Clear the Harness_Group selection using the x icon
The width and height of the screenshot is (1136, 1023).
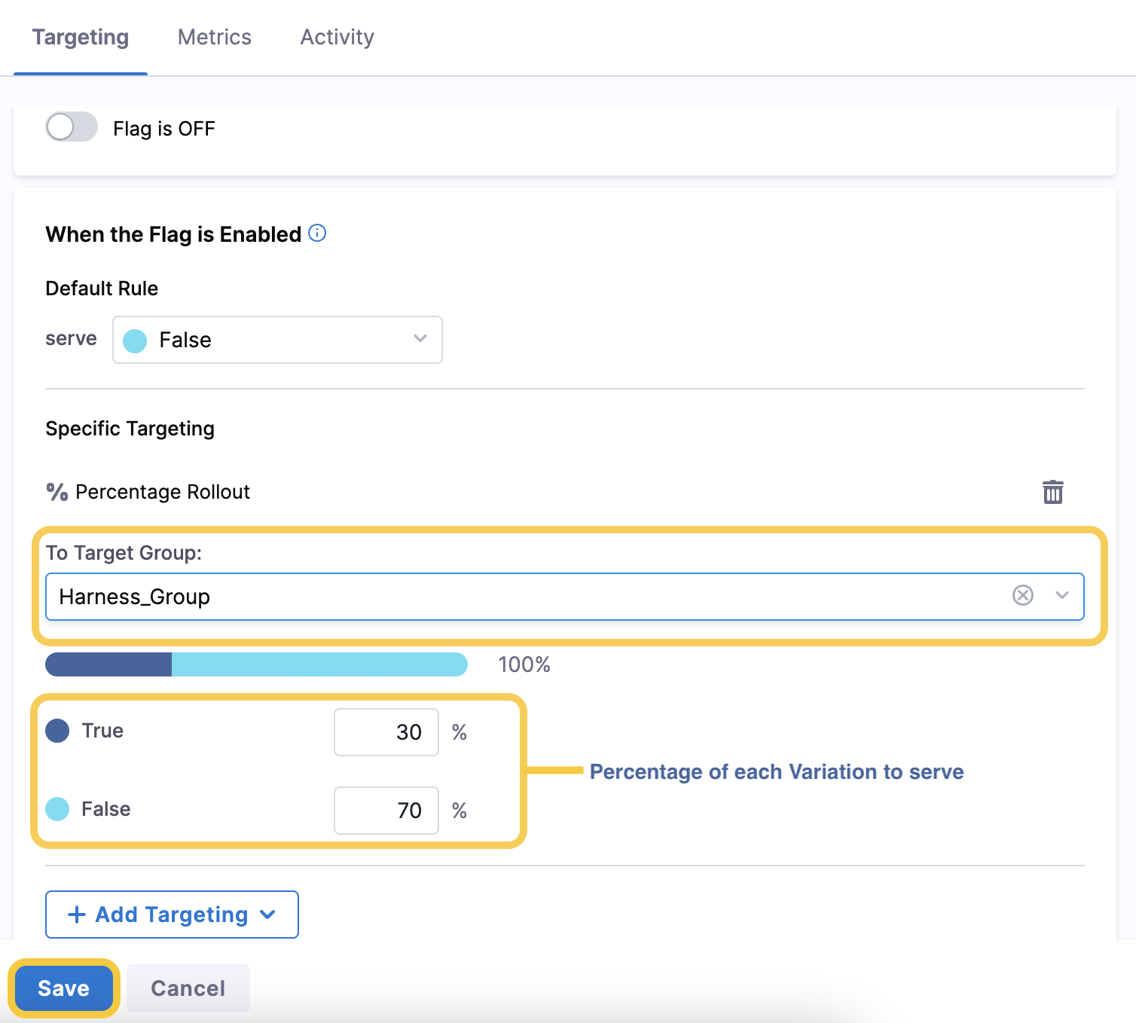click(1022, 596)
